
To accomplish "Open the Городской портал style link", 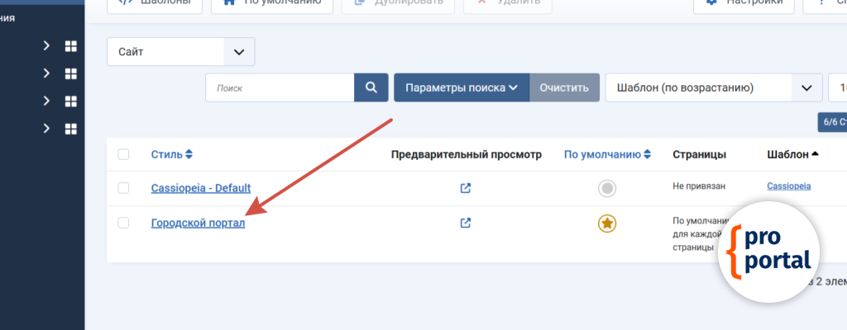I will (198, 223).
